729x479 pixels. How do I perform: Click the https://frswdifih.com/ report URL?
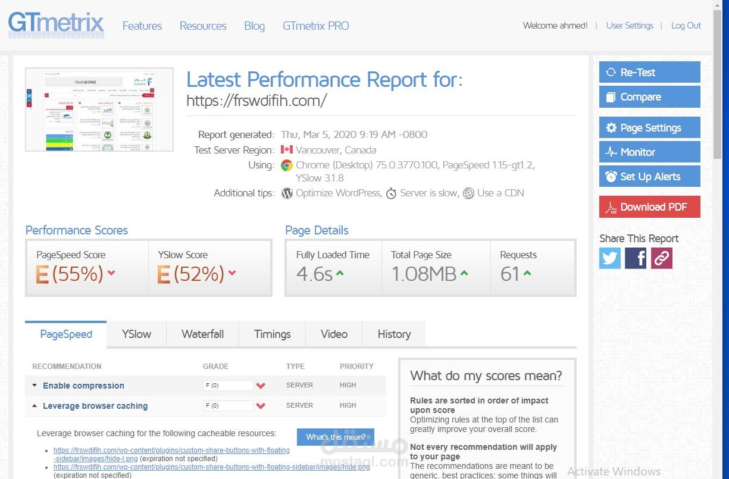(x=256, y=101)
